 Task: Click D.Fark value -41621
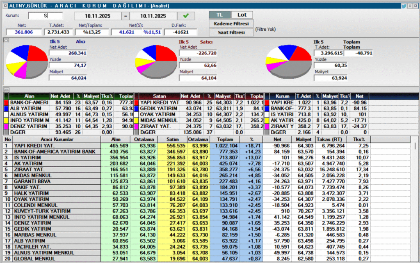(x=180, y=32)
